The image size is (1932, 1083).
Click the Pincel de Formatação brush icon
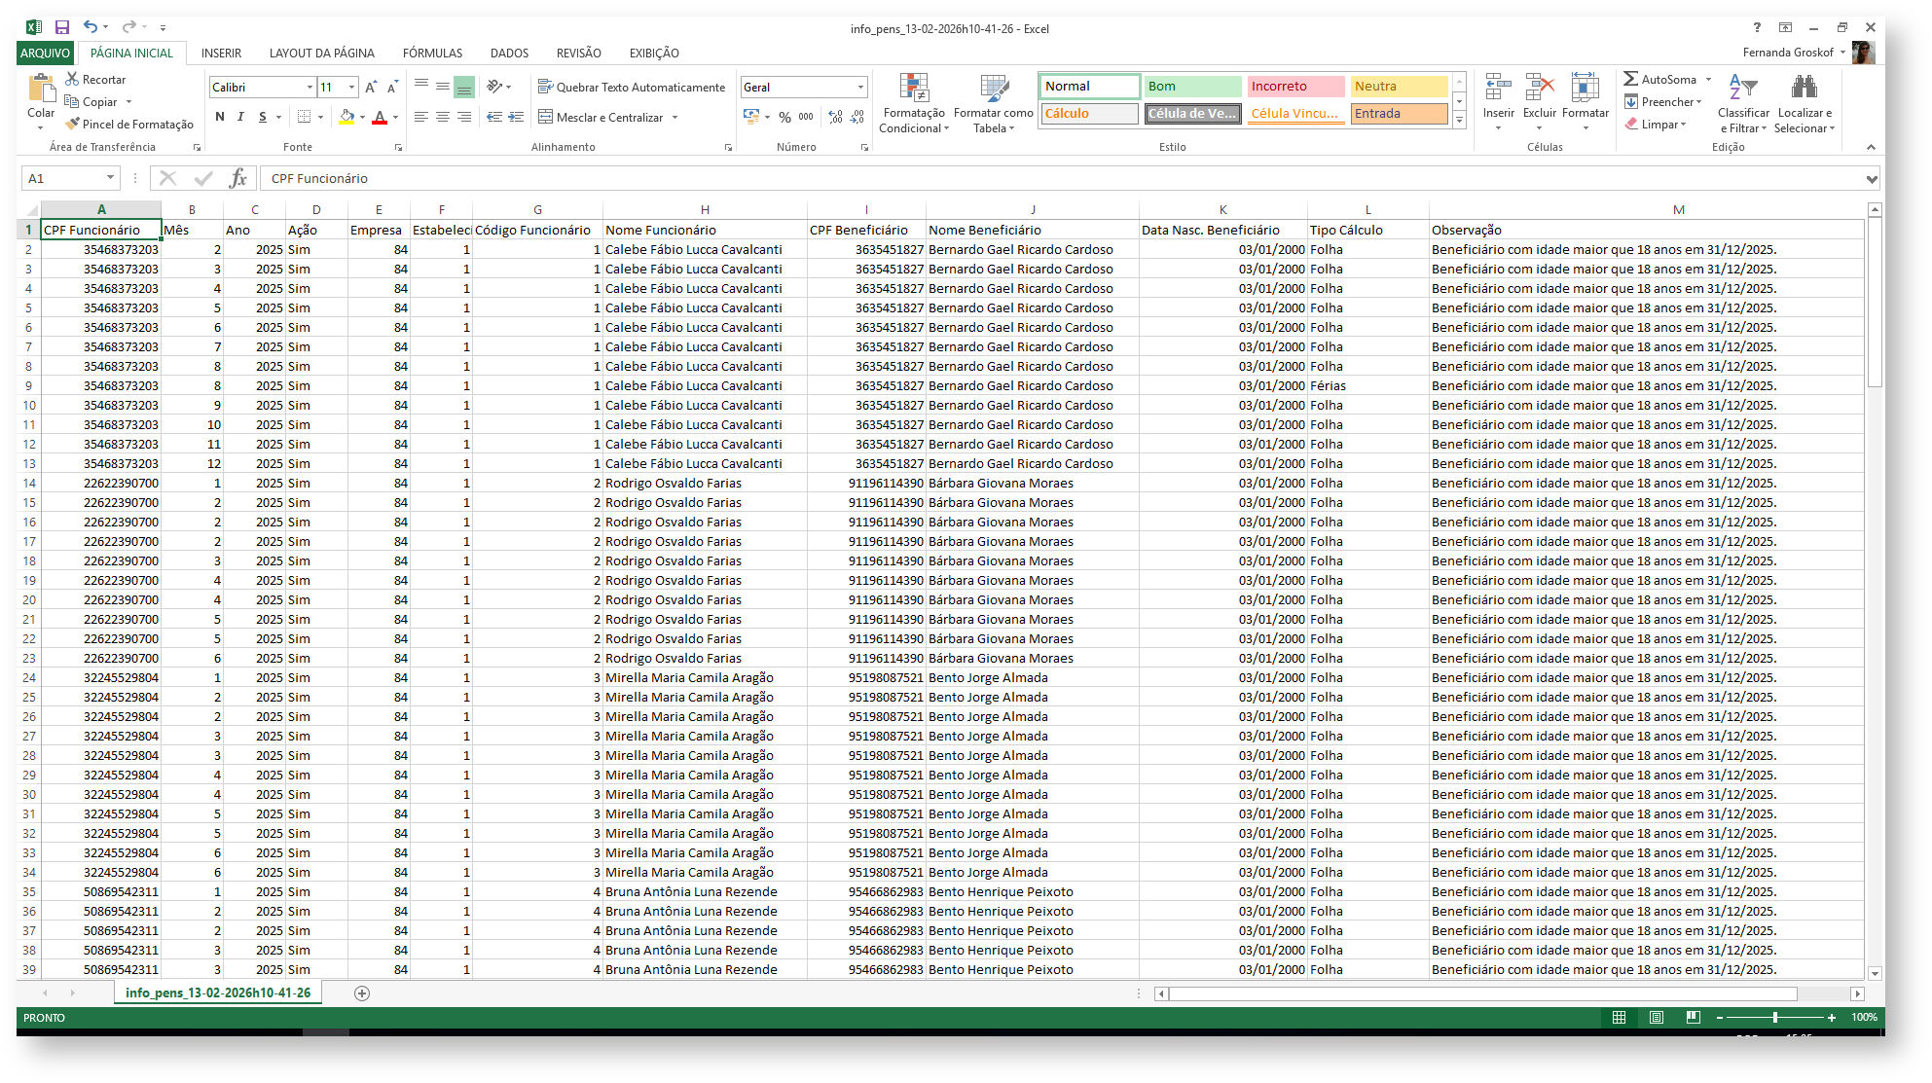[x=72, y=125]
